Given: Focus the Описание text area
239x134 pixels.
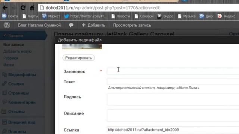Looking at the screenshot, I should click(x=173, y=116).
